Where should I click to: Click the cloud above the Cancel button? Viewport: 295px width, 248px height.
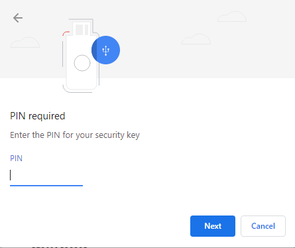click(x=232, y=17)
